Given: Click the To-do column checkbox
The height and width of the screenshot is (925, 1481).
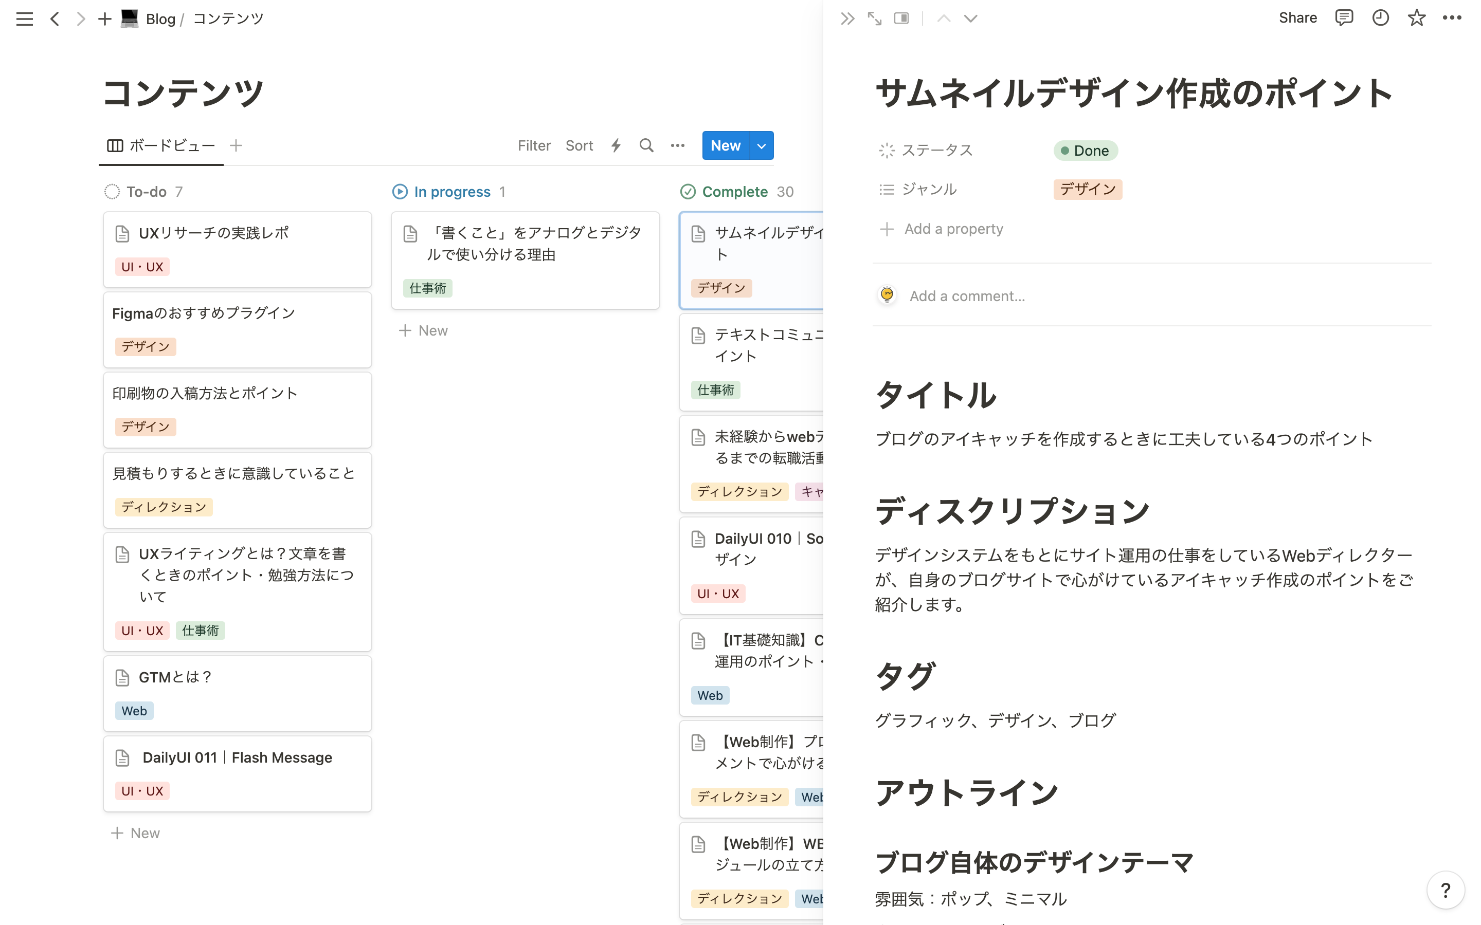Looking at the screenshot, I should tap(112, 192).
